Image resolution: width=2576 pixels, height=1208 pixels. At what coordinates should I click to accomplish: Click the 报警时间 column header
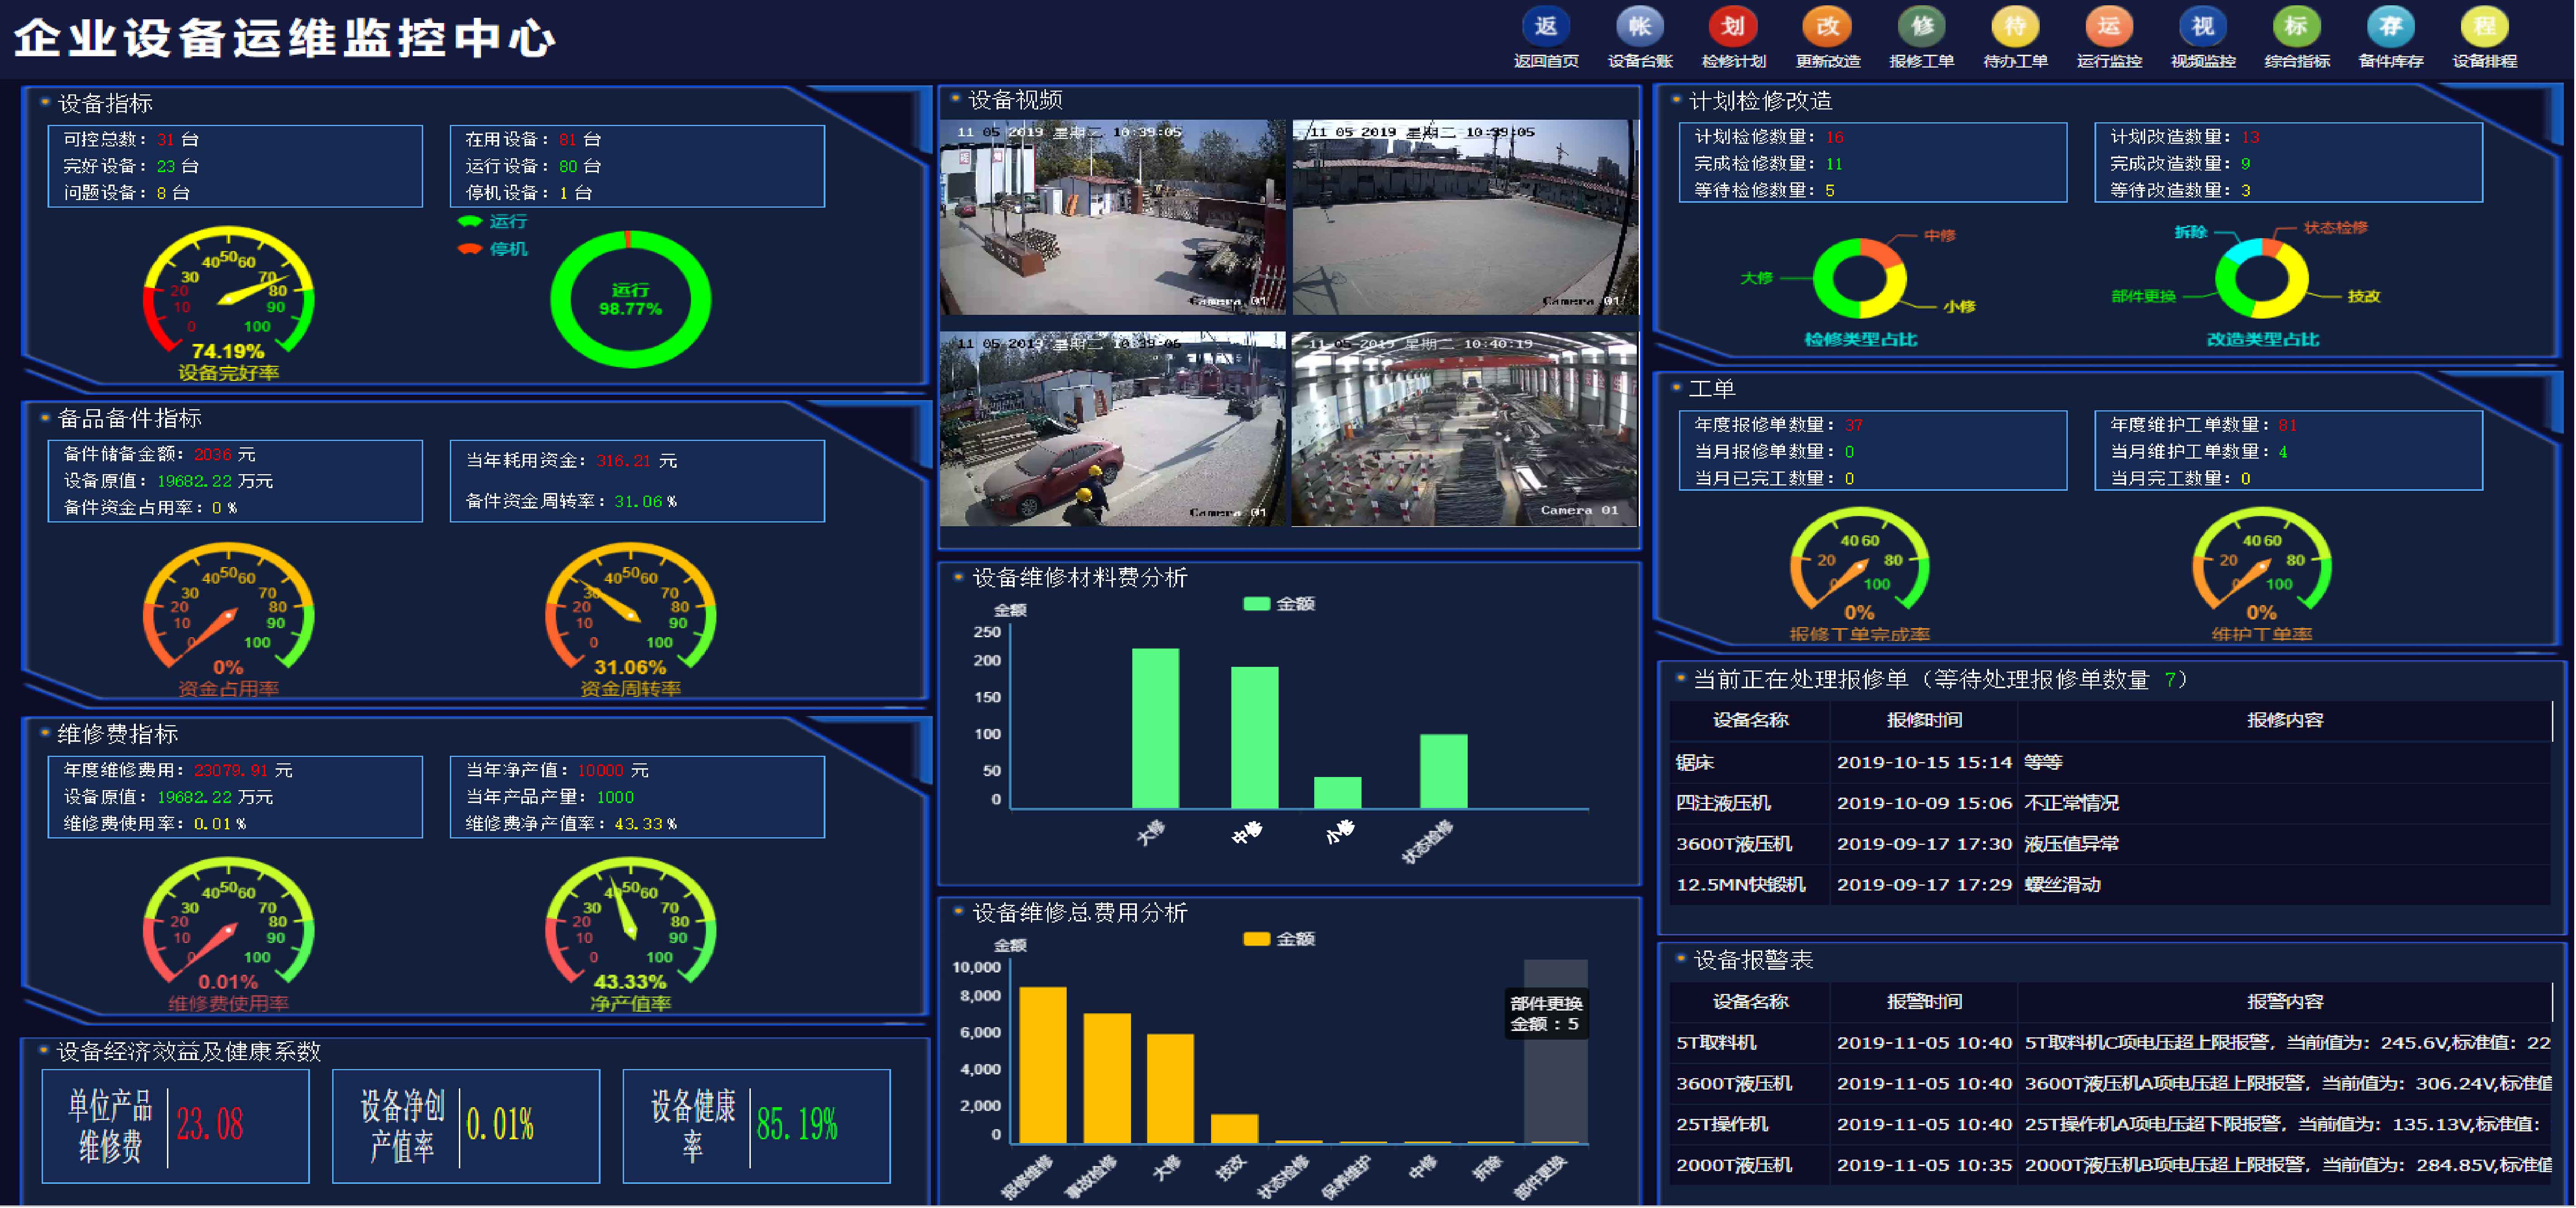pyautogui.click(x=1924, y=1002)
